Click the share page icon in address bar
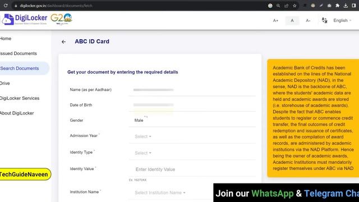359x202 pixels. click(x=286, y=6)
